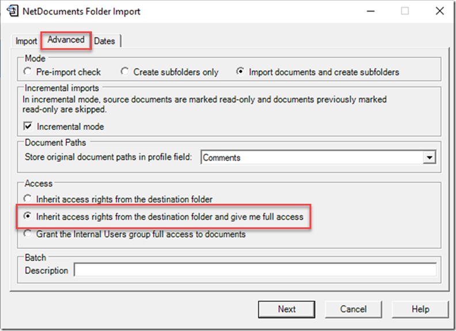Click the 'Store original document paths in profile field:' label

click(x=108, y=157)
